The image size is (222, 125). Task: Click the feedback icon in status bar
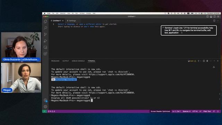pos(214,111)
